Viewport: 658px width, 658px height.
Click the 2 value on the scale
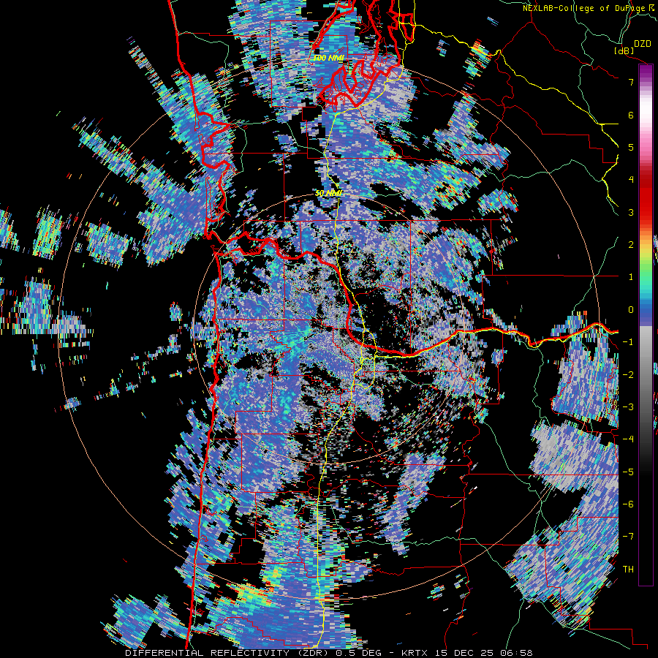point(631,245)
